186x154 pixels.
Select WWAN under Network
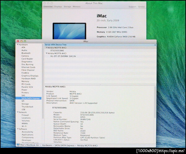pos(24,123)
